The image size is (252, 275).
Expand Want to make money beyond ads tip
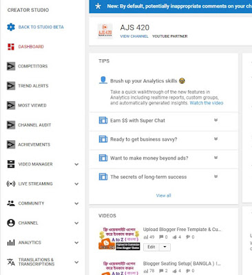click(x=216, y=157)
